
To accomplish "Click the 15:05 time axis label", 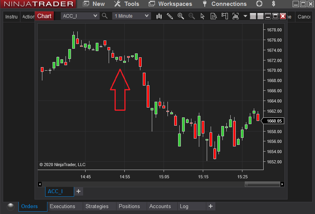I will tap(164, 177).
